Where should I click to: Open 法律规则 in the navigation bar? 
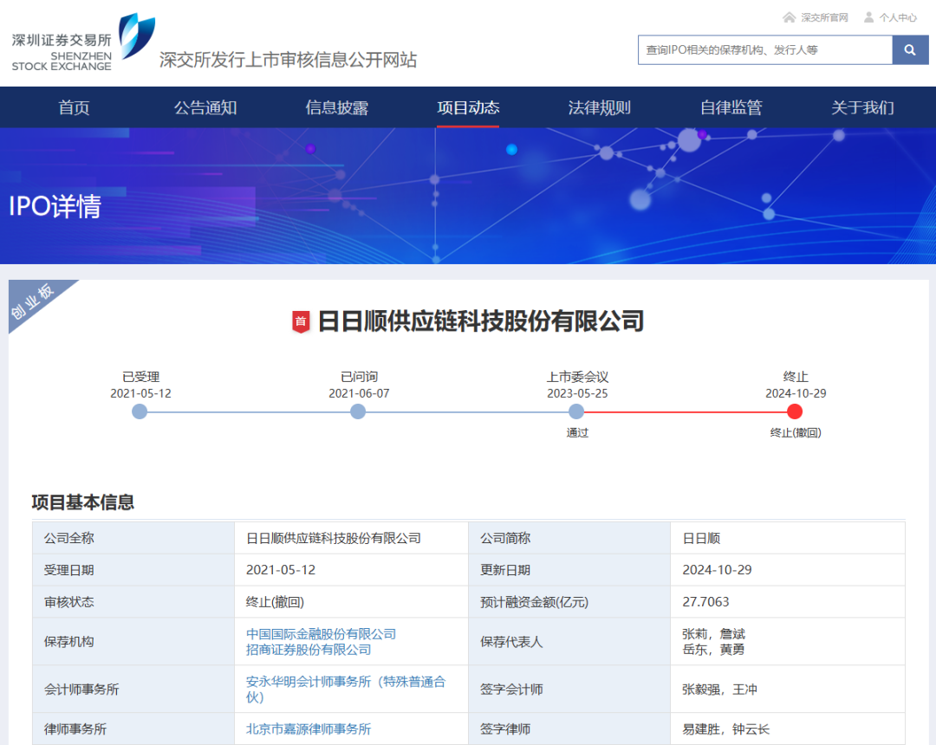(599, 107)
